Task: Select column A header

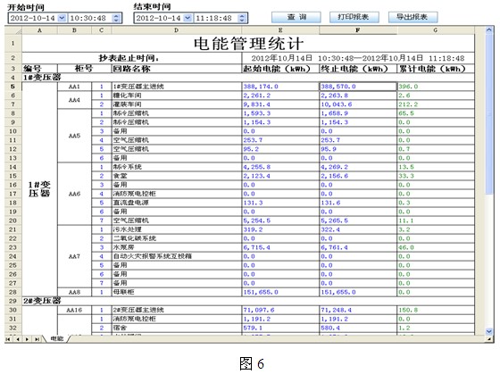Action: click(39, 30)
